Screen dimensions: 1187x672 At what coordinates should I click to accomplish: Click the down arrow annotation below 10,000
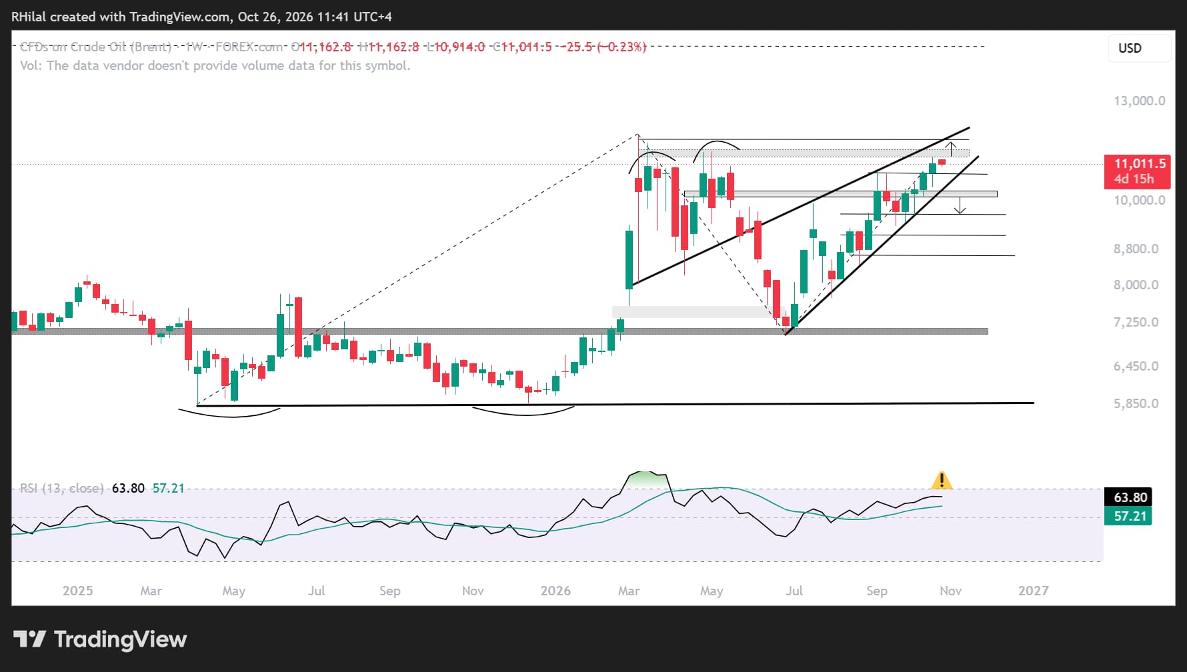pos(960,206)
